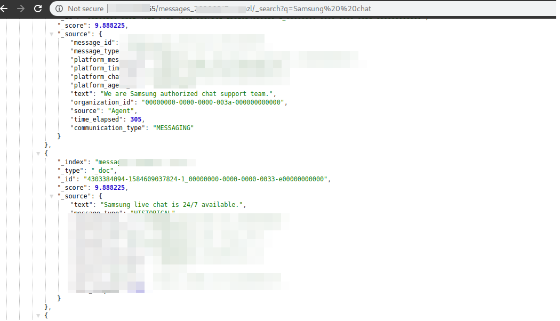560x321 pixels.
Task: Select the time_elapsed value 305
Action: (x=135, y=119)
